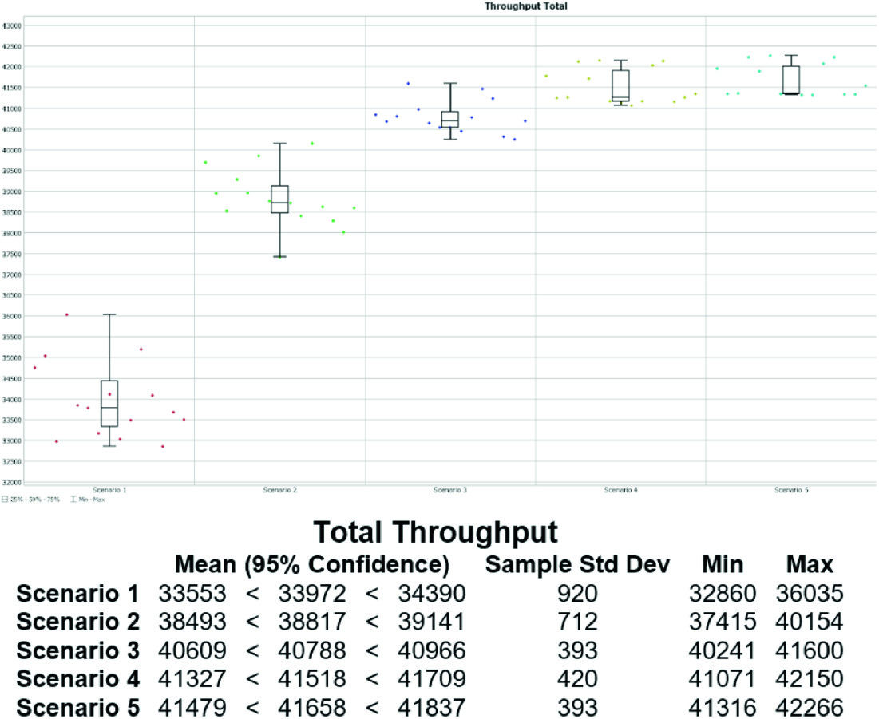Click the "Min - Max" legend entry
This screenshot has height=719, width=879.
[88, 500]
